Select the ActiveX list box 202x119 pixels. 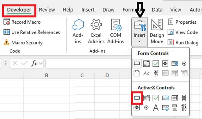click(165, 98)
